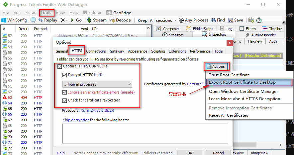Click the timer stopwatch icon

(259, 20)
